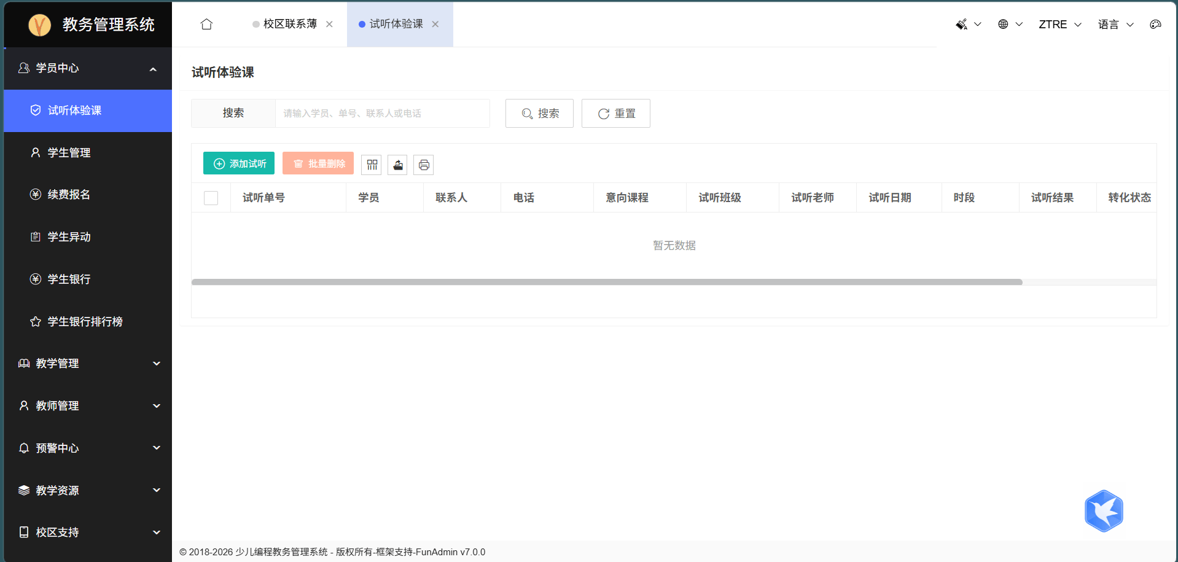Click the globe icon in header
The width and height of the screenshot is (1178, 562).
1003,25
